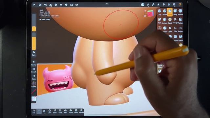
Task: Select the highlighted active move tool
Action: click(170, 12)
